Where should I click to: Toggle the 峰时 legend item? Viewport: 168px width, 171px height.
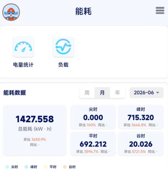31,167
